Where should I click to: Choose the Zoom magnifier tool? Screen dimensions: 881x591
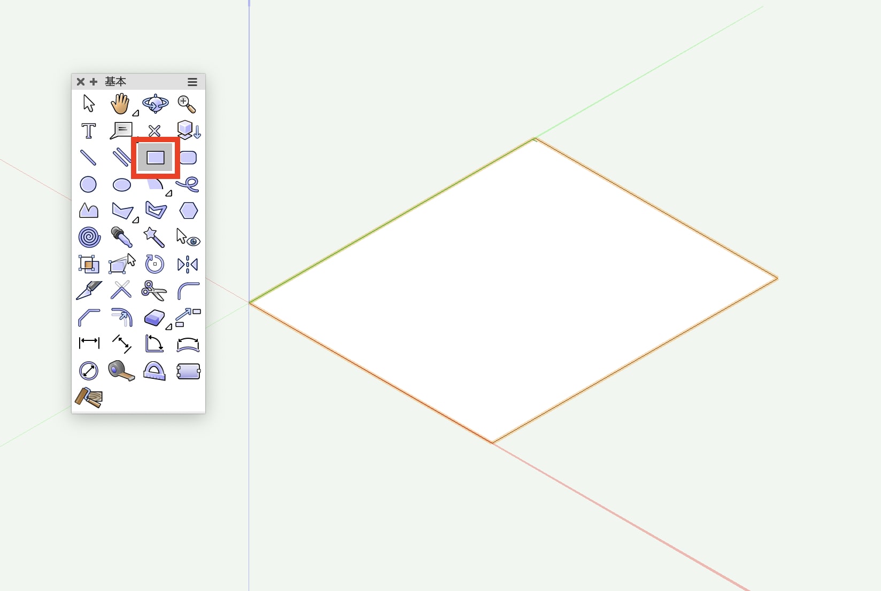tap(187, 105)
